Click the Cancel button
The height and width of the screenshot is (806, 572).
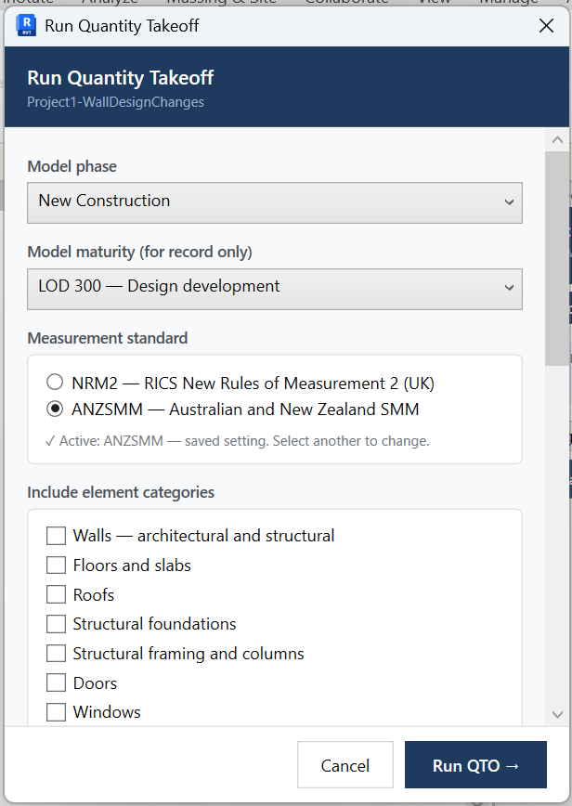345,765
